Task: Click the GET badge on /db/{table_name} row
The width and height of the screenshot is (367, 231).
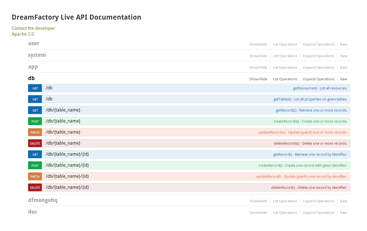Action: point(35,110)
